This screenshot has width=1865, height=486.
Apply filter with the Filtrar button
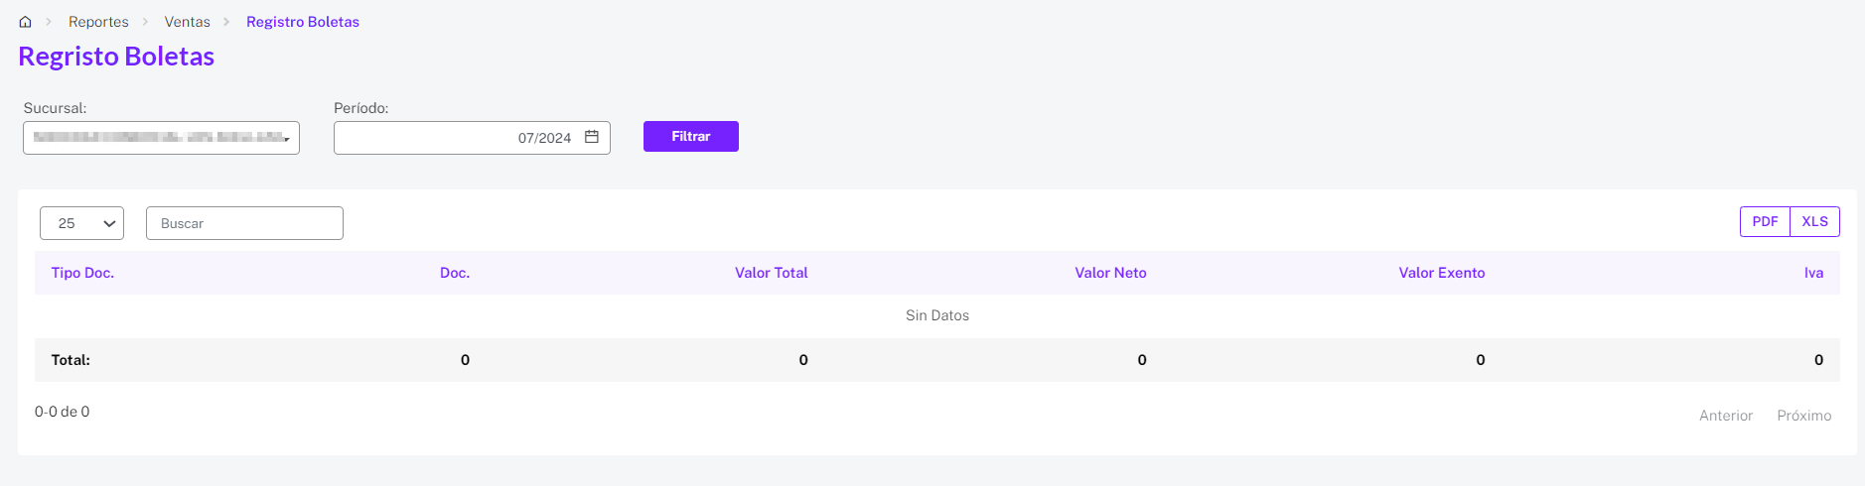691,136
